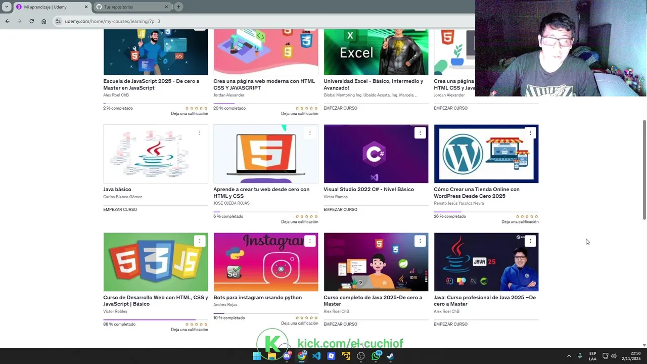This screenshot has width=647, height=364.
Task: Open the Windows Start menu
Action: pos(257,356)
